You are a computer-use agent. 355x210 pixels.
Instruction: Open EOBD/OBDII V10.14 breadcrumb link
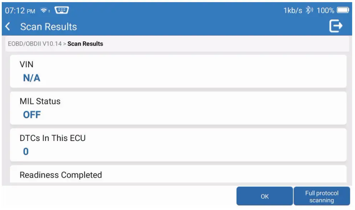[35, 44]
